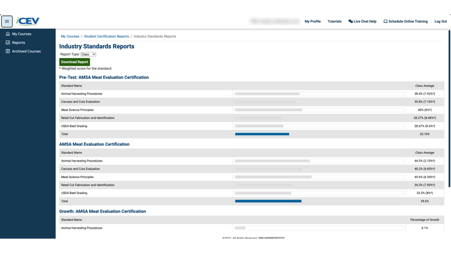Click the Pre-Test Total blue progress bar
The image size is (451, 253).
point(262,134)
